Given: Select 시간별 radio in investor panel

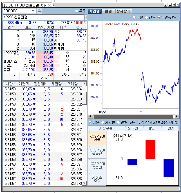Looking at the screenshot, I should coord(102,122).
